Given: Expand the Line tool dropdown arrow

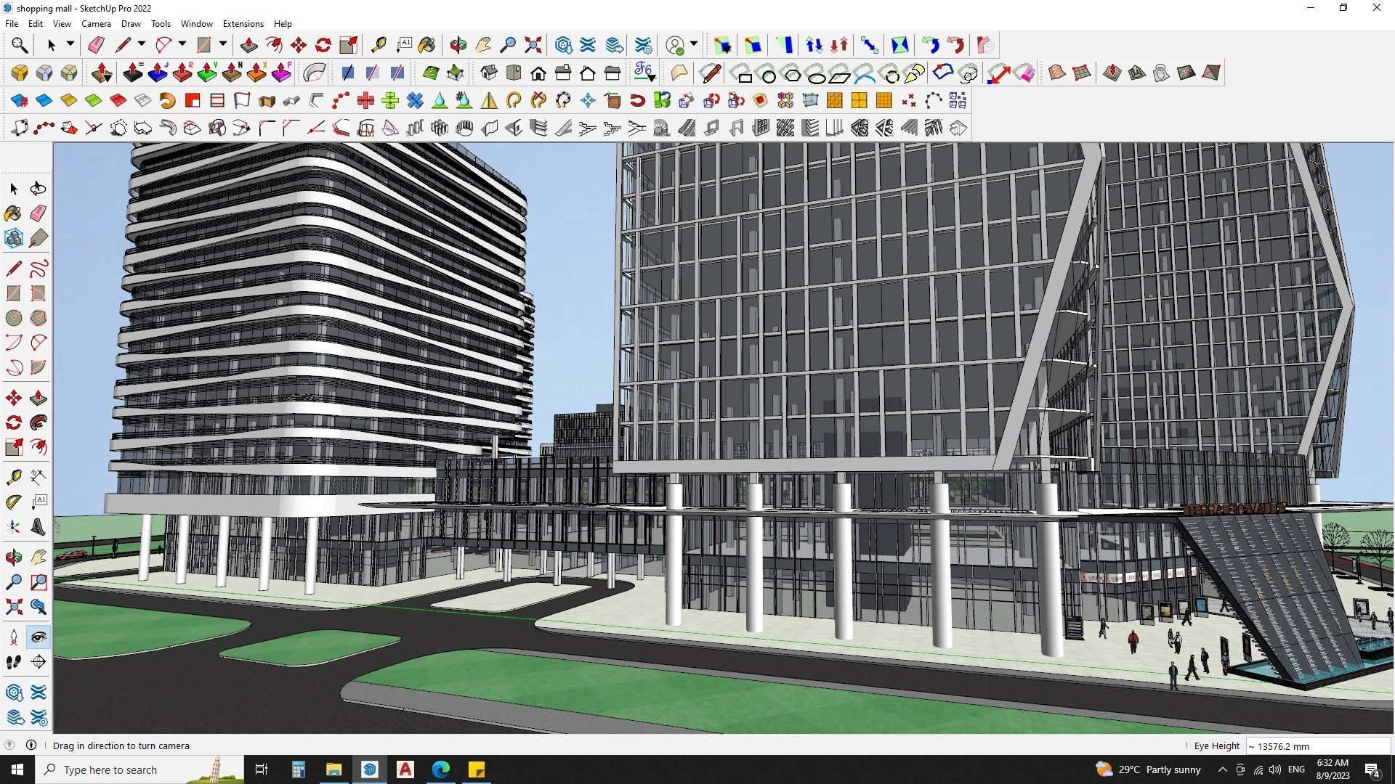Looking at the screenshot, I should [141, 44].
